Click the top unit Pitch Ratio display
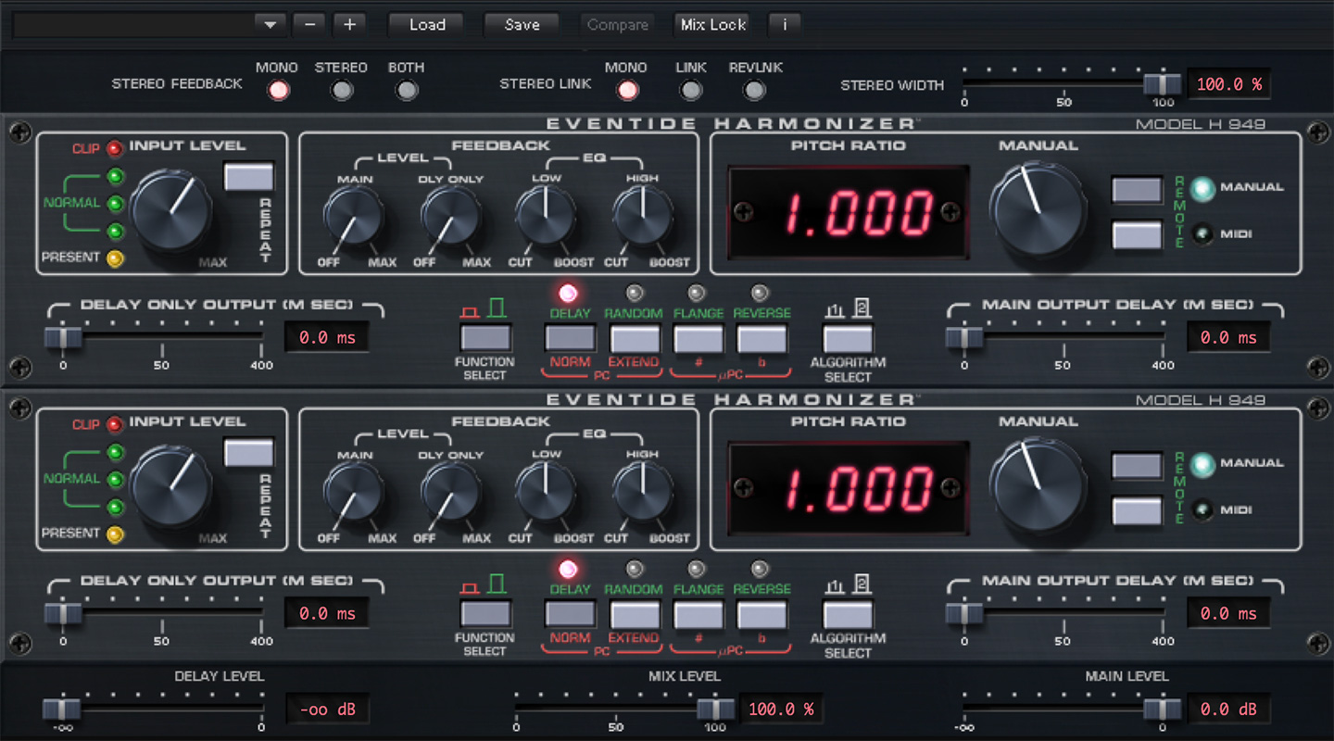This screenshot has height=741, width=1334. [x=849, y=212]
